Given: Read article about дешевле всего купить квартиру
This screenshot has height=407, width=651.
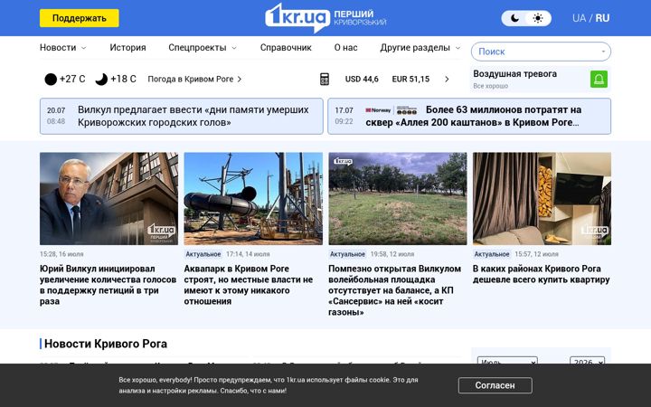Looking at the screenshot, I should pos(542,274).
